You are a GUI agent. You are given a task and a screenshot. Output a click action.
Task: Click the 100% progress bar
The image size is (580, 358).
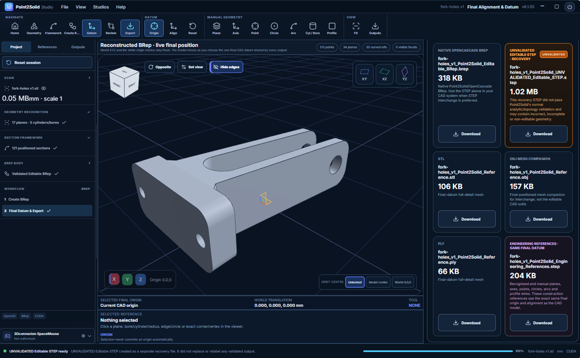click(438, 351)
